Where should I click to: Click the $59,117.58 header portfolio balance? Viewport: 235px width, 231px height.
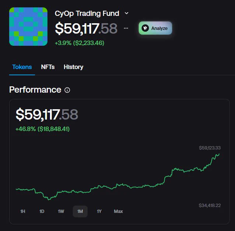(x=86, y=28)
